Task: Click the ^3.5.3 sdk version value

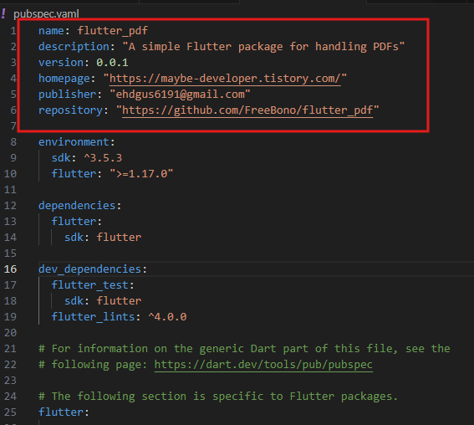Action: 103,158
